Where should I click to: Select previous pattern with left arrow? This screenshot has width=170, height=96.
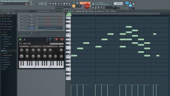113,3
